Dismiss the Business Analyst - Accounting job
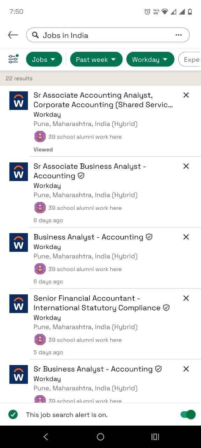 186,237
